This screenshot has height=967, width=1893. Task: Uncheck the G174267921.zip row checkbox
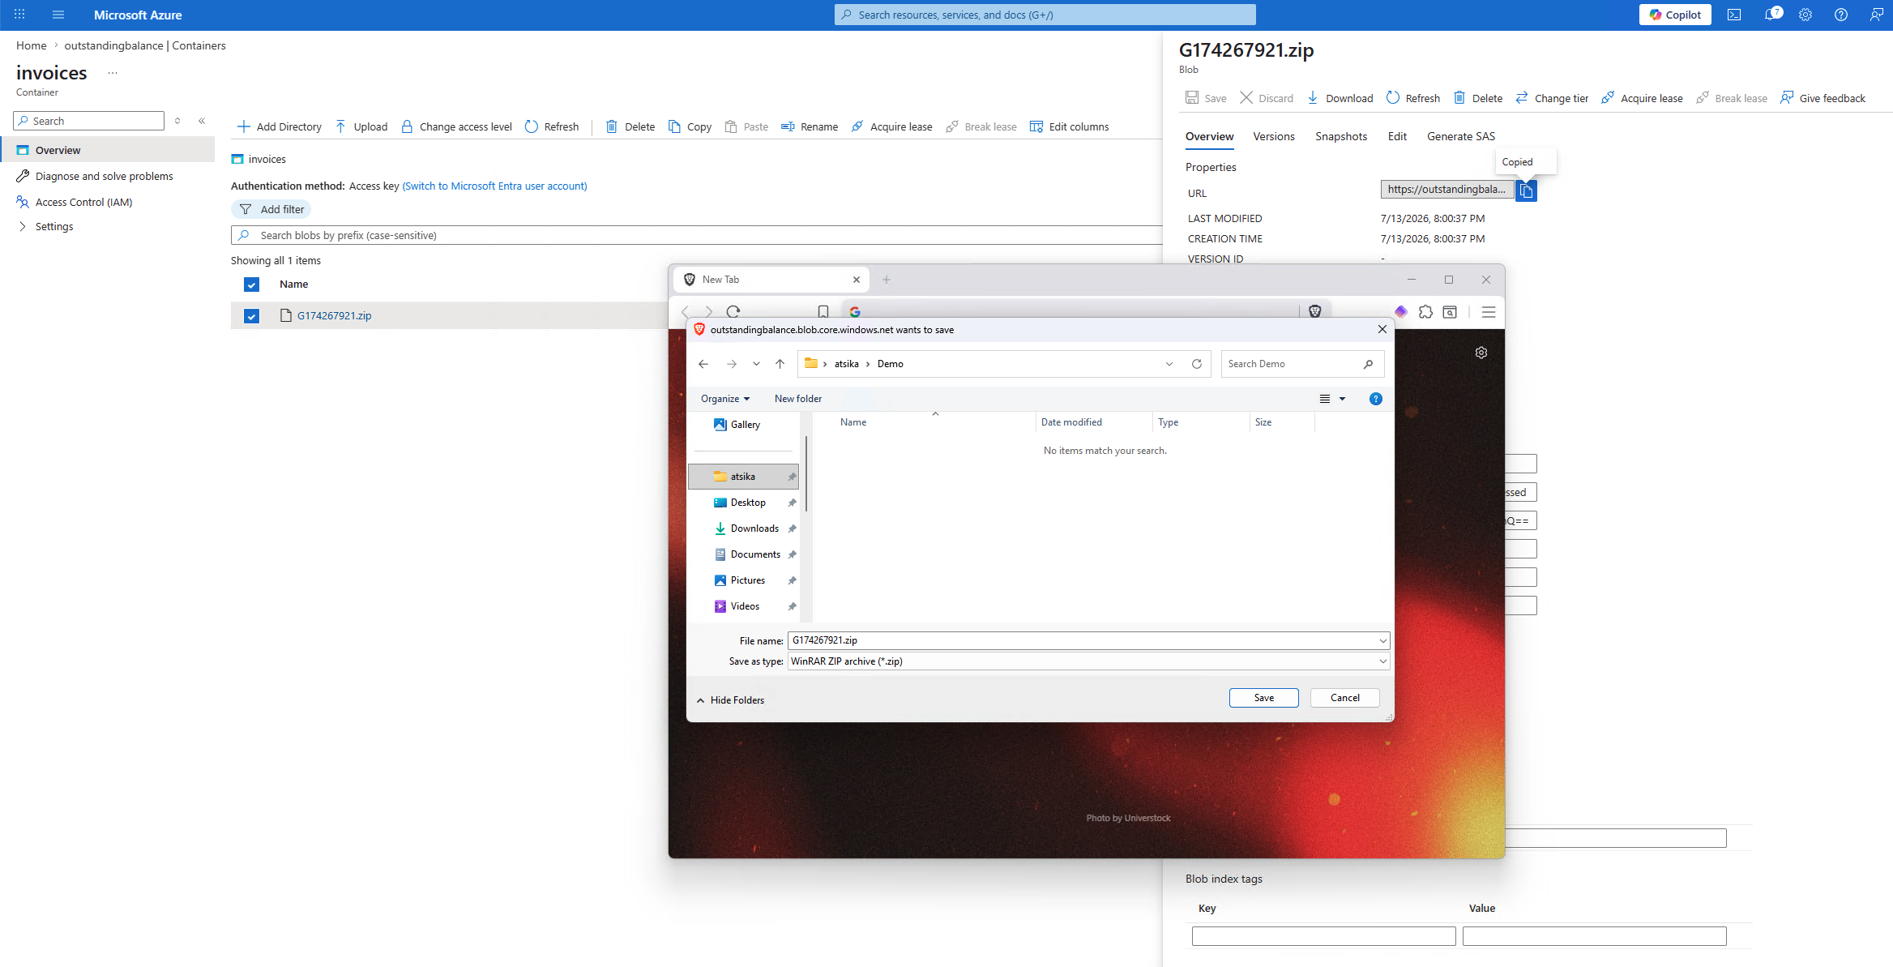click(x=251, y=316)
